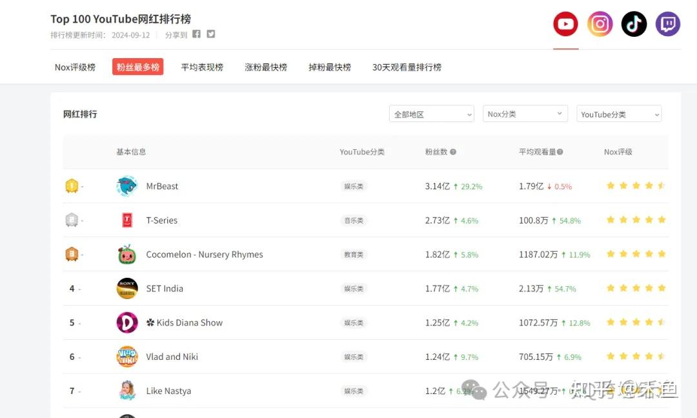Viewport: 697px width, 418px height.
Task: Select the 粉丝最多榜 tab
Action: (138, 67)
